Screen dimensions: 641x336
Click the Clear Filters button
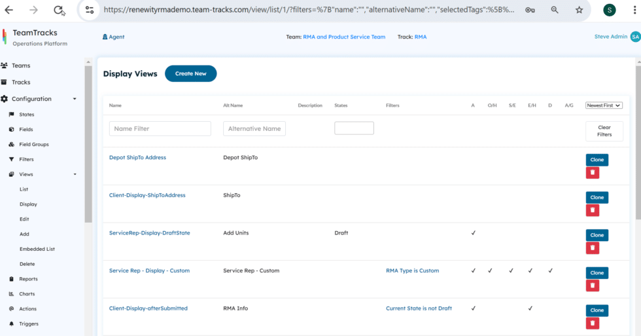click(604, 131)
